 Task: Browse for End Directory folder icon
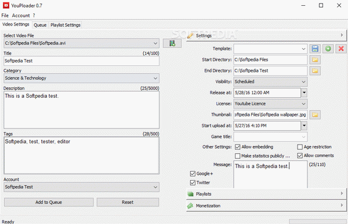tap(315, 71)
